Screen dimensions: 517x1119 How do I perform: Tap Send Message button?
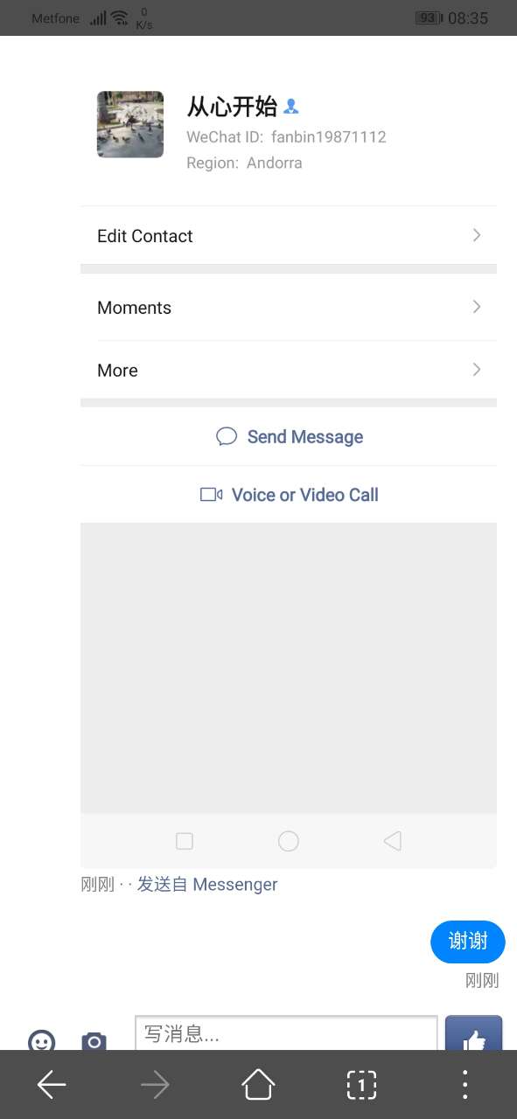pos(289,437)
